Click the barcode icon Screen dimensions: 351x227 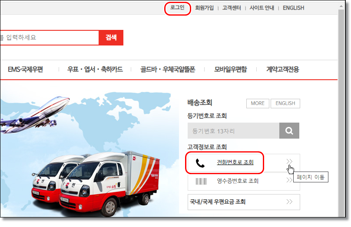tap(201, 181)
